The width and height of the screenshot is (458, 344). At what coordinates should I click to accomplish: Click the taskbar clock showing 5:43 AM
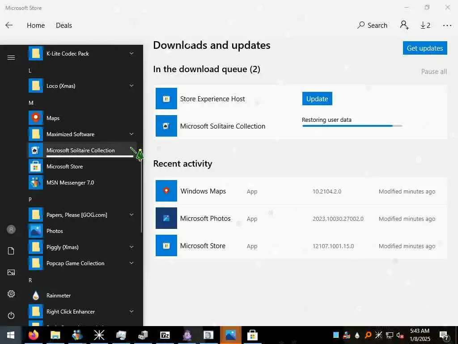[x=420, y=335]
